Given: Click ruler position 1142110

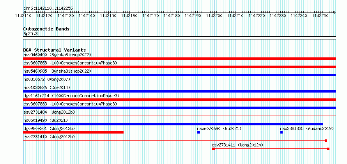Looking at the screenshot, I should [23, 16].
